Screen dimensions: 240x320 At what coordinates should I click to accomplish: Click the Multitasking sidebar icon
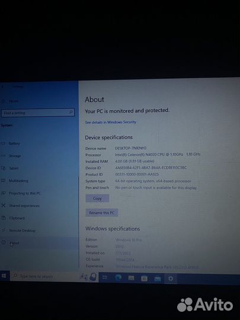pyautogui.click(x=3, y=180)
